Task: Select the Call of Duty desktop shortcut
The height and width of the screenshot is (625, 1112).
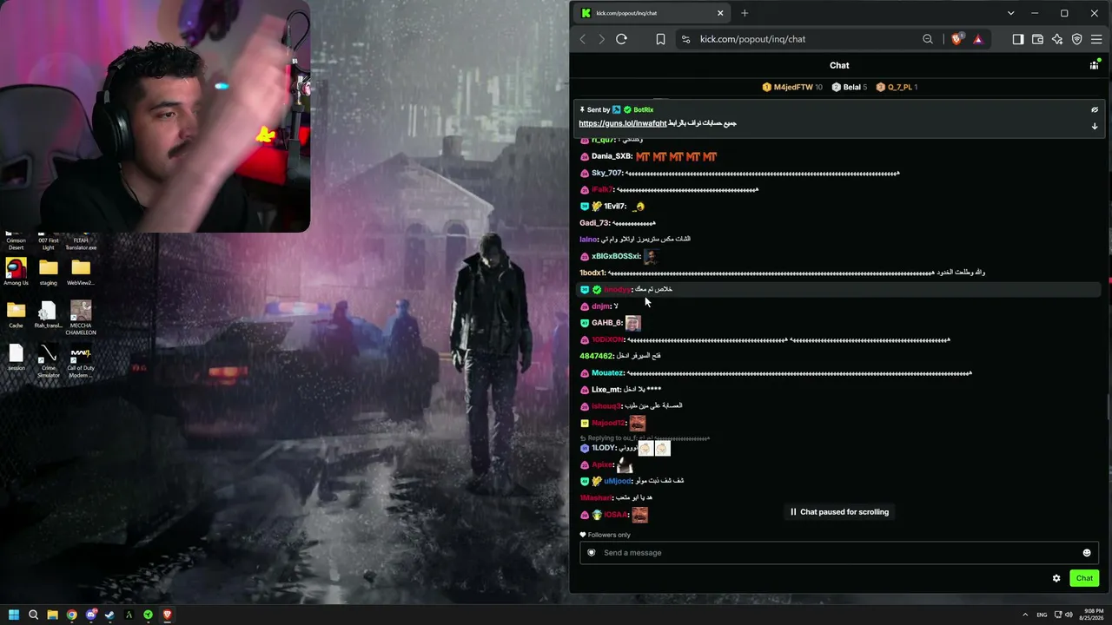Action: 81,360
